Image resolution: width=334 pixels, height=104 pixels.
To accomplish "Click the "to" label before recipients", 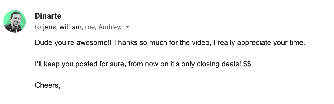I will point(38,27).
